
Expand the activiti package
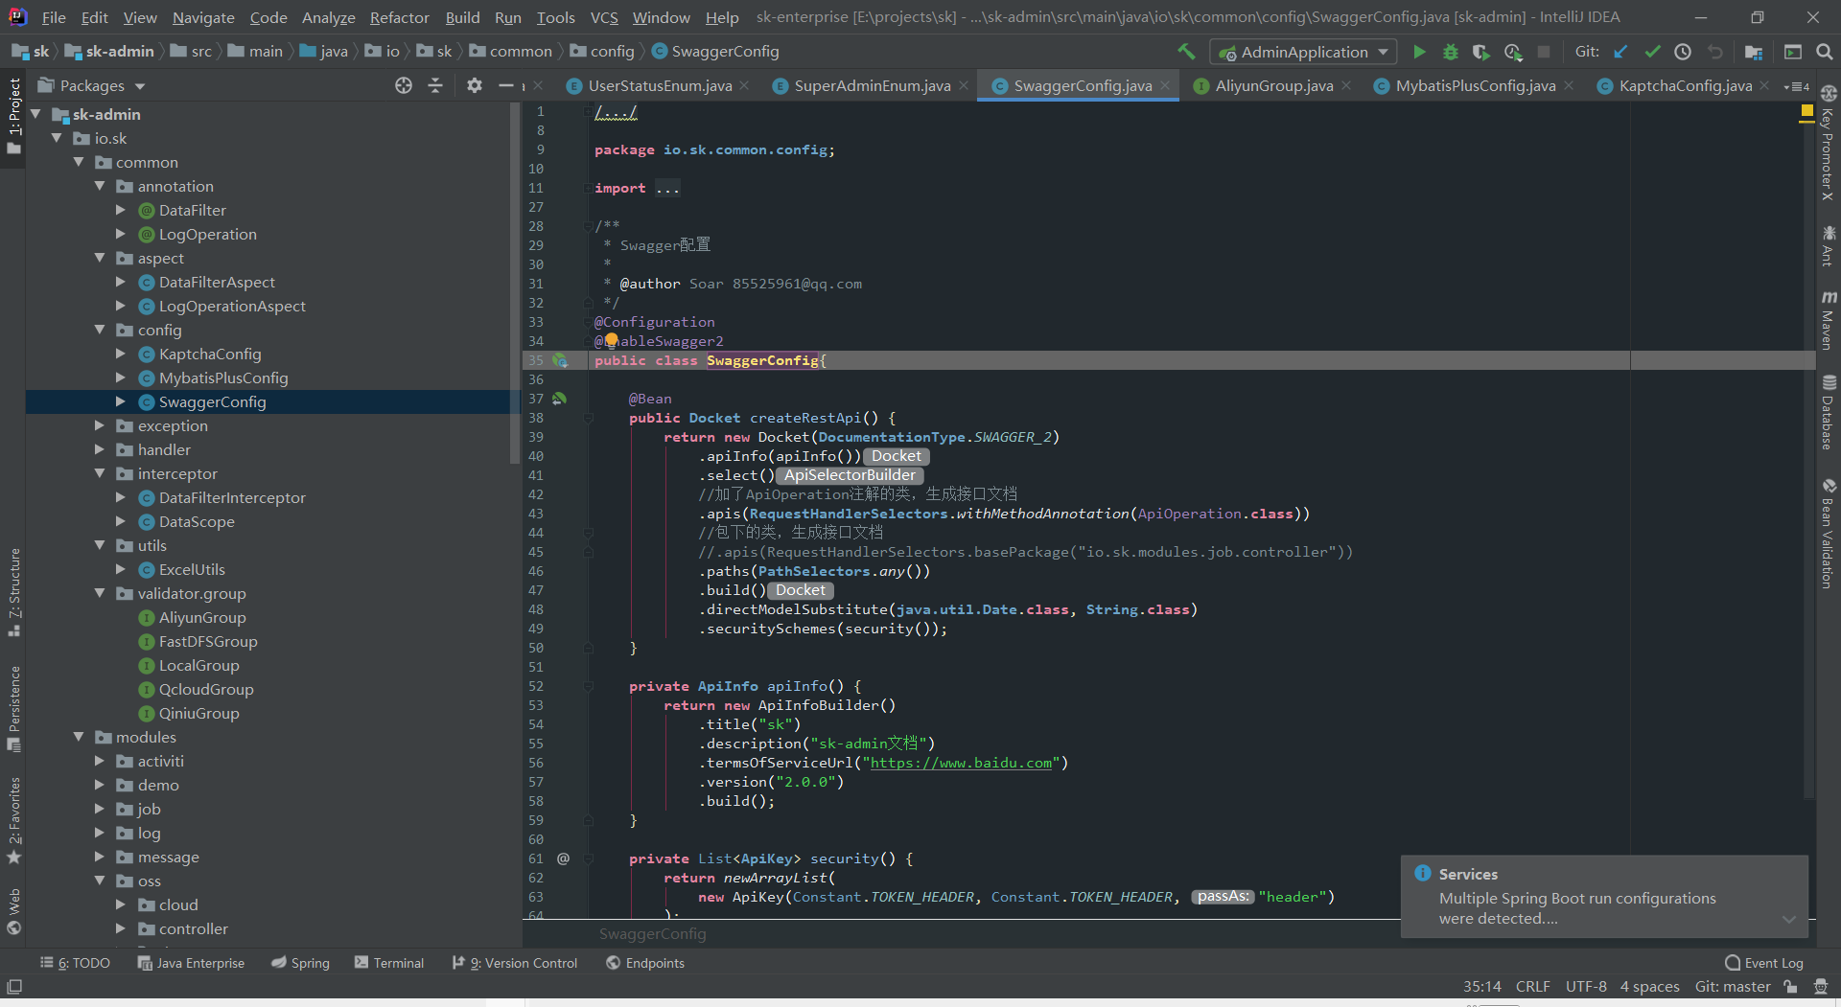coord(100,761)
